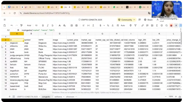Click the new file icon in toolbar
The image size is (183, 102).
click(5, 25)
